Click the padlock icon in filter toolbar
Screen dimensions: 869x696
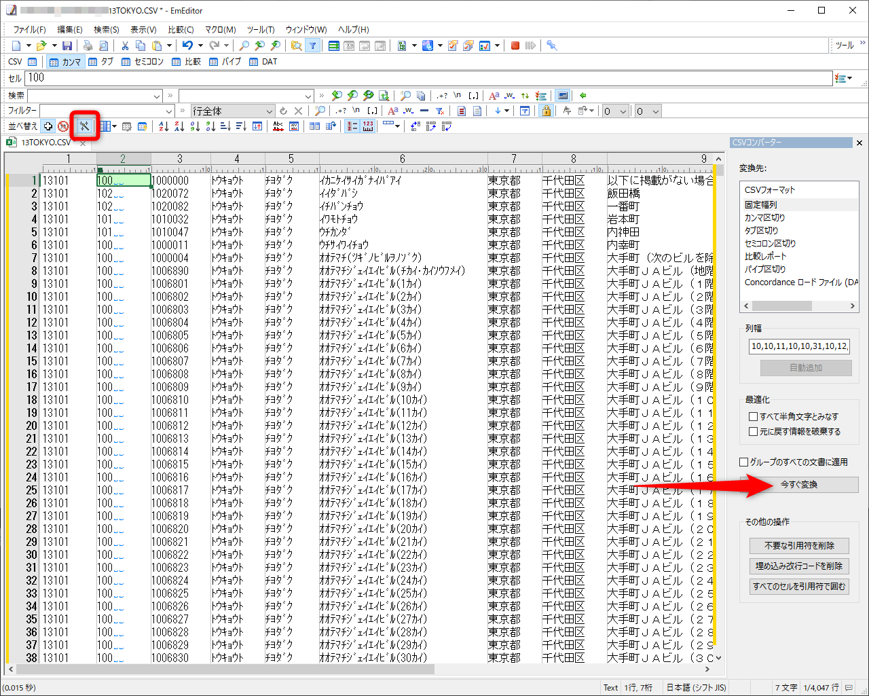(546, 111)
